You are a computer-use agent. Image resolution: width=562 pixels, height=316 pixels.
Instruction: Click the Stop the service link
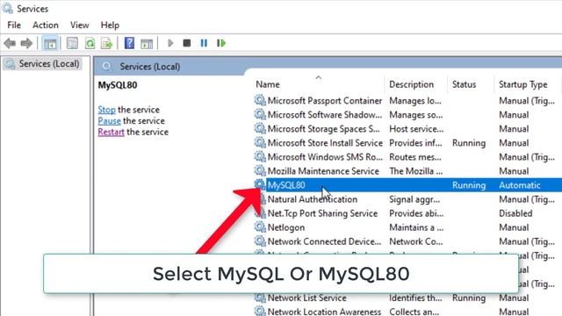pyautogui.click(x=106, y=110)
